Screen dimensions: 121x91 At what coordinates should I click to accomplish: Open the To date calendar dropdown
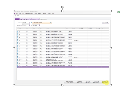pos(39,25)
